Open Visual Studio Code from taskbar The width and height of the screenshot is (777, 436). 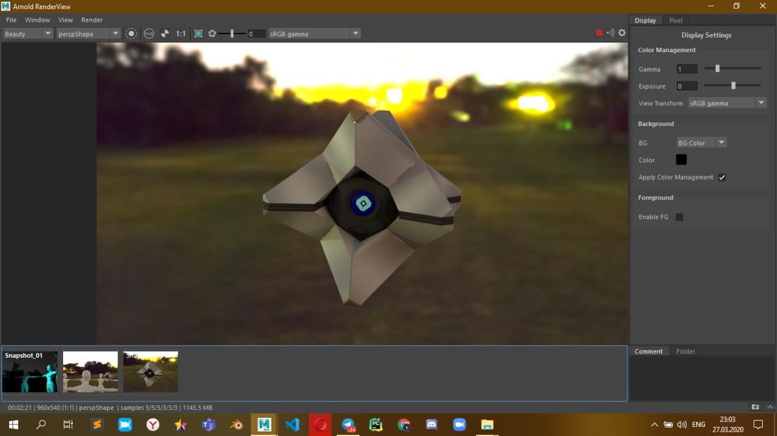[292, 424]
